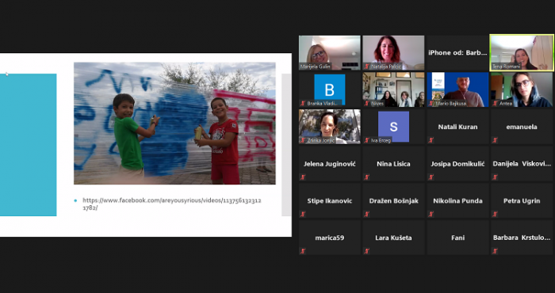Select the muted mic icon on Nina Lisica's tile

pyautogui.click(x=366, y=177)
